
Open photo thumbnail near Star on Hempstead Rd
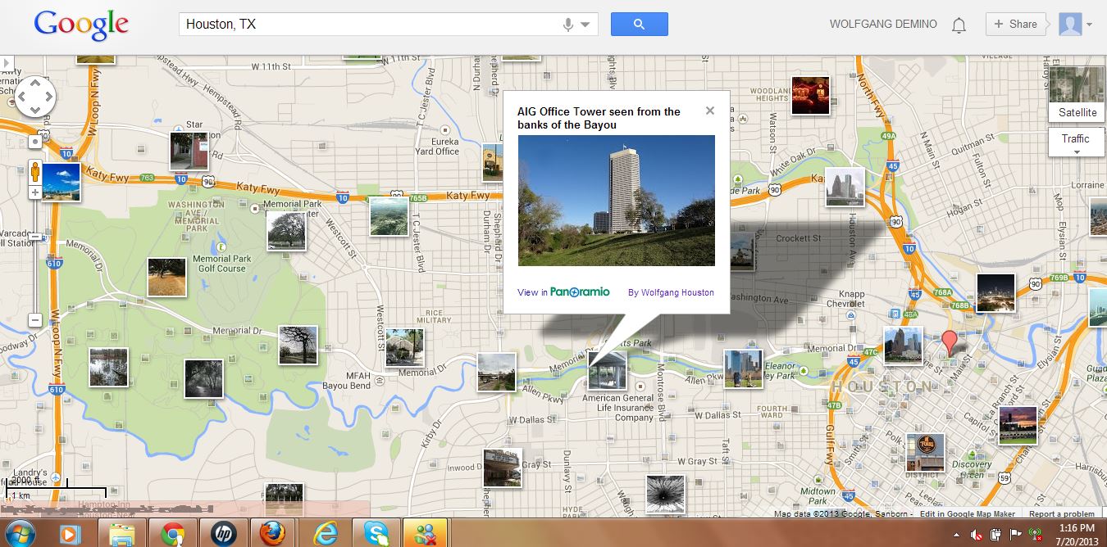coord(189,151)
